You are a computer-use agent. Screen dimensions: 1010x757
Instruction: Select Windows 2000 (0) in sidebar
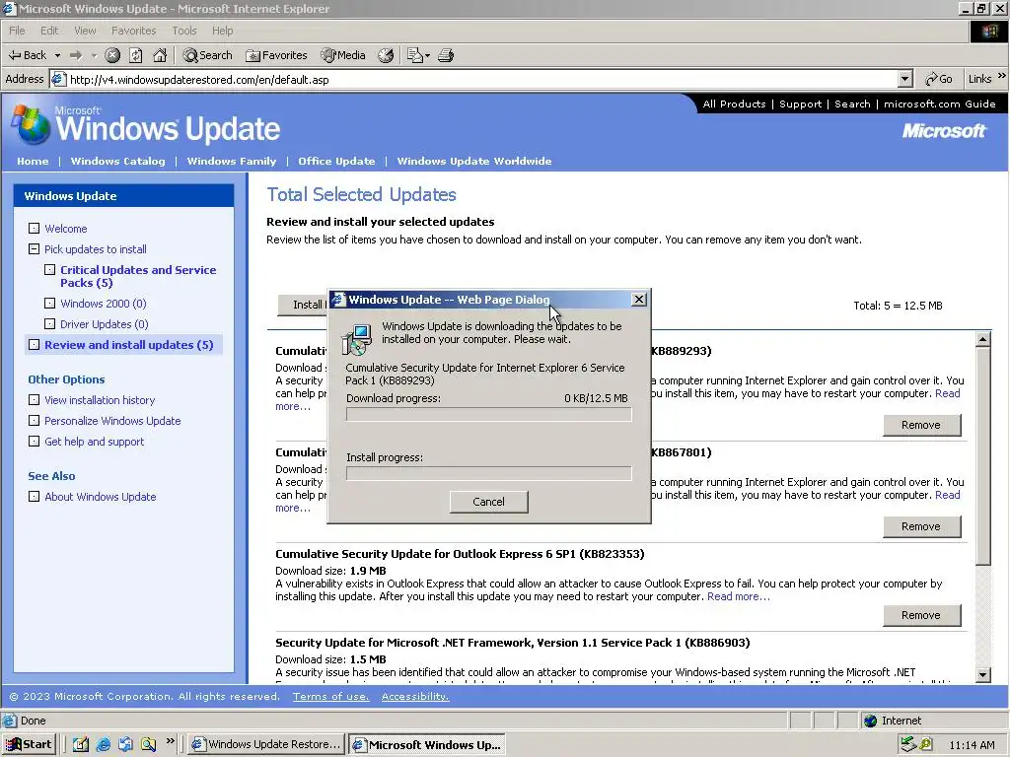pyautogui.click(x=103, y=304)
